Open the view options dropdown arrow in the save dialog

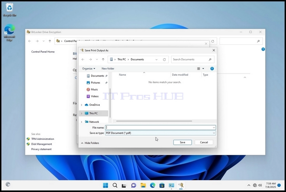(x=203, y=69)
